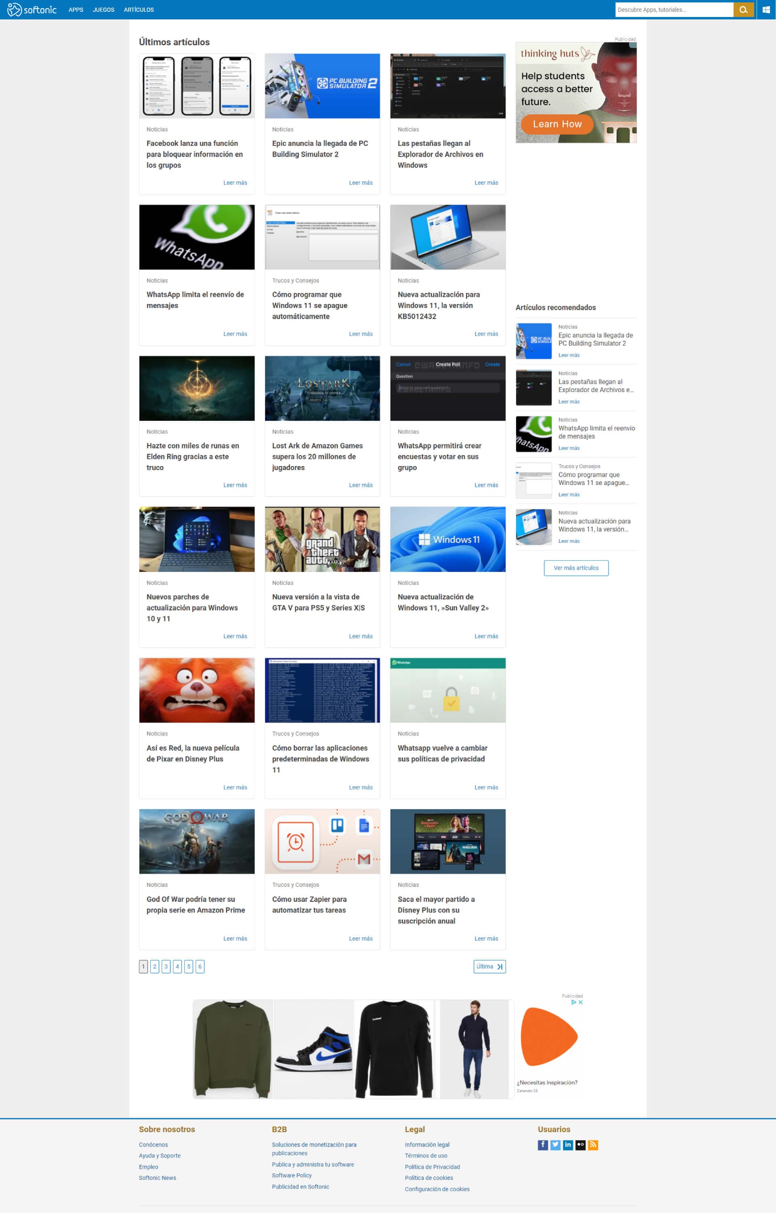Go to page 2 of the articles
Screen dimensions: 776x1213
154,966
